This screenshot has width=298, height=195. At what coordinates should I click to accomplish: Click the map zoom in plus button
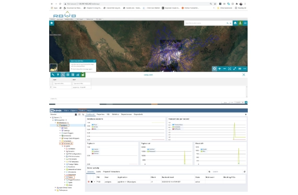tap(220, 69)
